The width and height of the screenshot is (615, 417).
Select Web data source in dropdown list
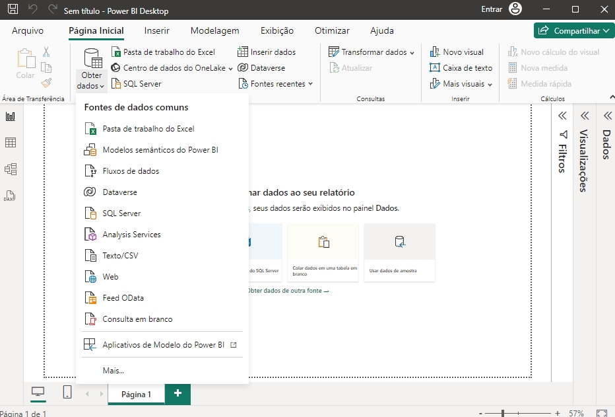tap(110, 277)
